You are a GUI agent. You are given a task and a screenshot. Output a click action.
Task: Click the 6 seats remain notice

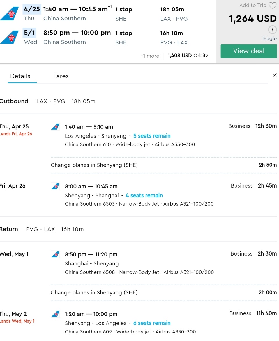click(x=152, y=323)
